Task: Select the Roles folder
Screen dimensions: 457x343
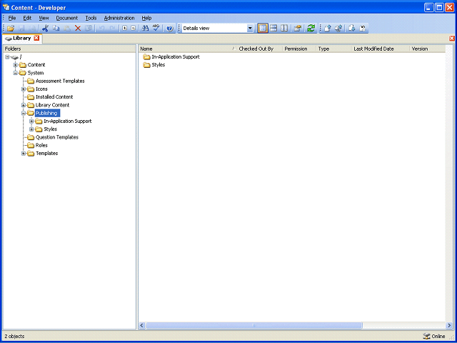Action: [x=41, y=145]
